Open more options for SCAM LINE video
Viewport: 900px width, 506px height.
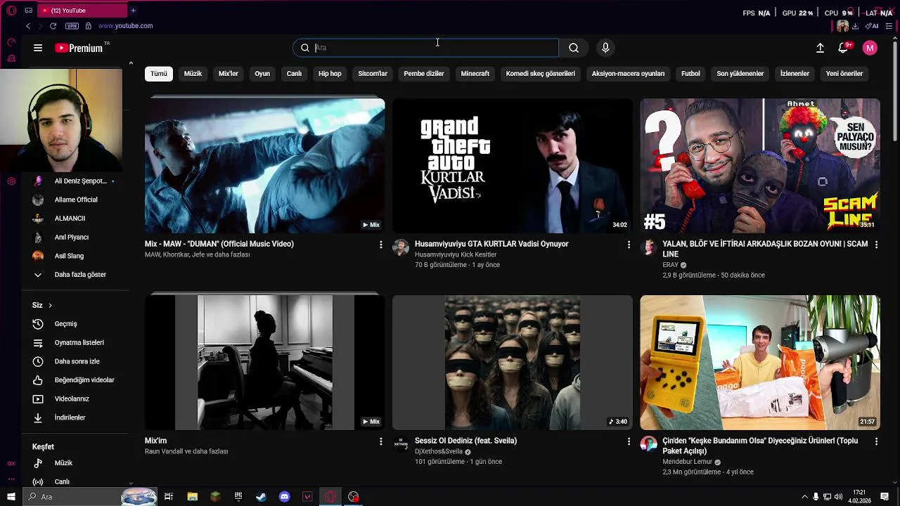876,245
